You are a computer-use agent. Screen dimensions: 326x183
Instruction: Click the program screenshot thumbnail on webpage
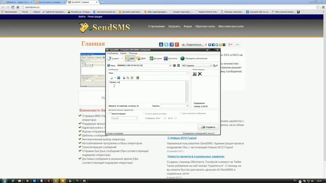tap(93, 70)
